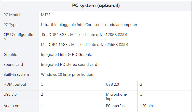This screenshot has width=192, height=112.
Task: Select the "Built-in system" label cell
Action: click(x=16, y=74)
